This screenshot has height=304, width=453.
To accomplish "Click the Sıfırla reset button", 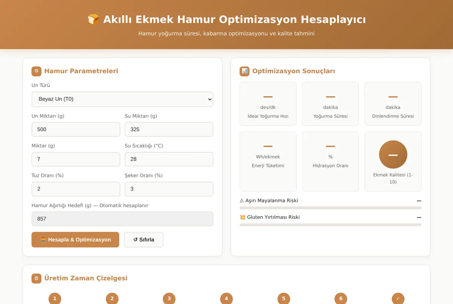I will (144, 240).
